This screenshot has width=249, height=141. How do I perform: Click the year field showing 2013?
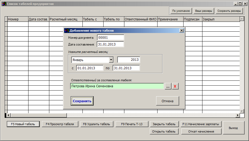click(x=129, y=60)
